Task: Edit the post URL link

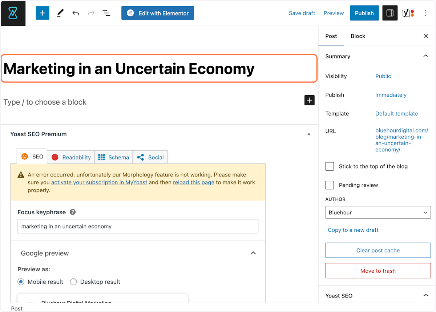Action: tap(401, 140)
